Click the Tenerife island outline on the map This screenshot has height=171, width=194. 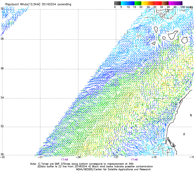click(173, 35)
